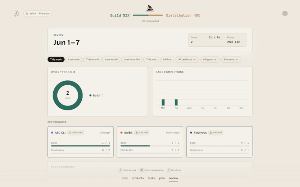Select the This month filter
The width and height of the screenshot is (300, 187).
pyautogui.click(x=92, y=59)
